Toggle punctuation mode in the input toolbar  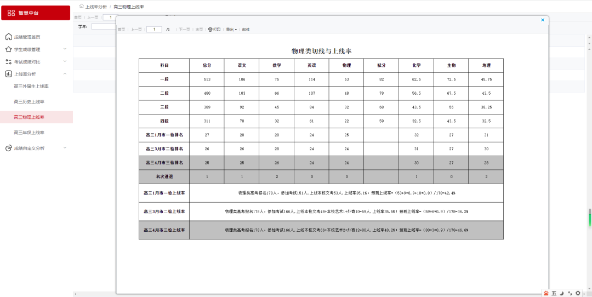pyautogui.click(x=570, y=293)
